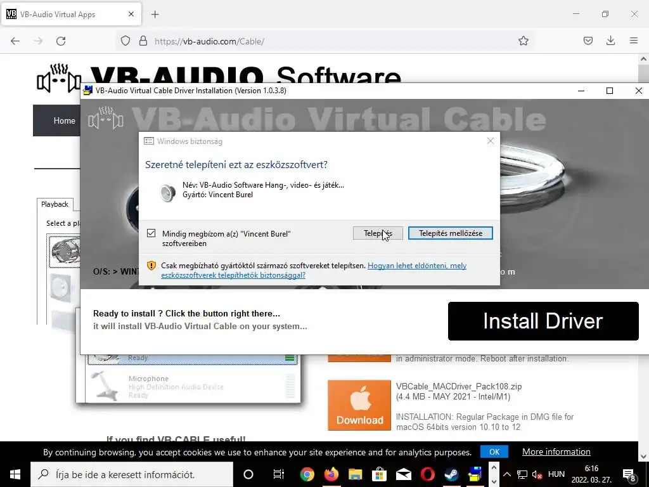Viewport: 649px width, 487px height.
Task: Close the VB-Audio Virtual Apps tab
Action: click(x=131, y=14)
